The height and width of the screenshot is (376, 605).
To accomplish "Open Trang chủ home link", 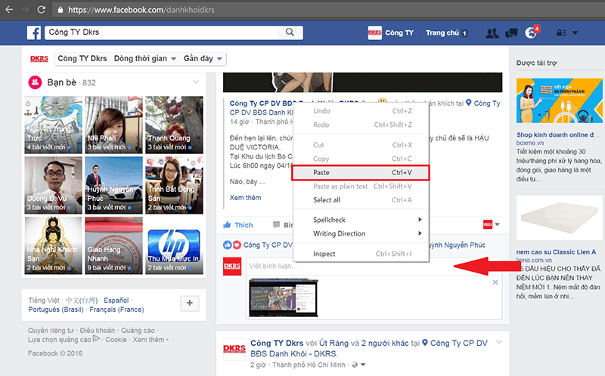I will tap(442, 32).
